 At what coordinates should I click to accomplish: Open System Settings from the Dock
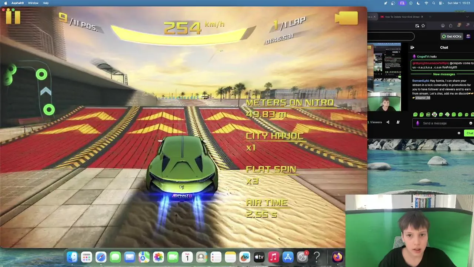coord(302,257)
